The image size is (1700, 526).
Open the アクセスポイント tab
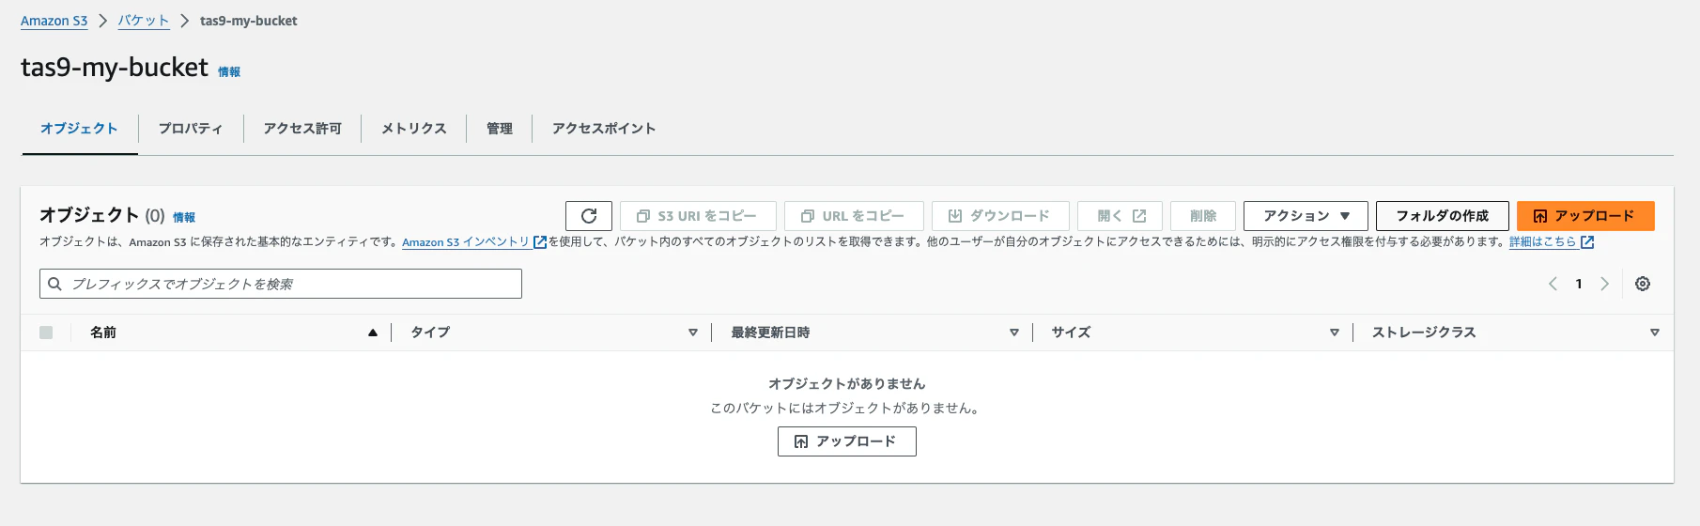pos(604,129)
